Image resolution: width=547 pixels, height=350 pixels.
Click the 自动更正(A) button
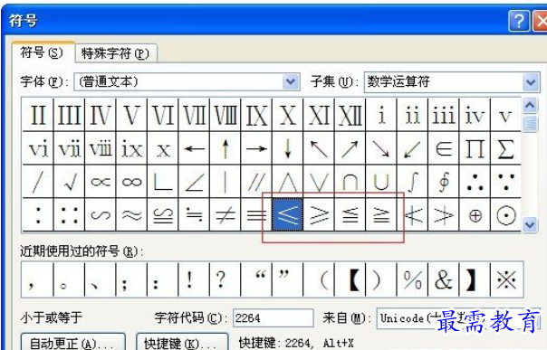72,343
